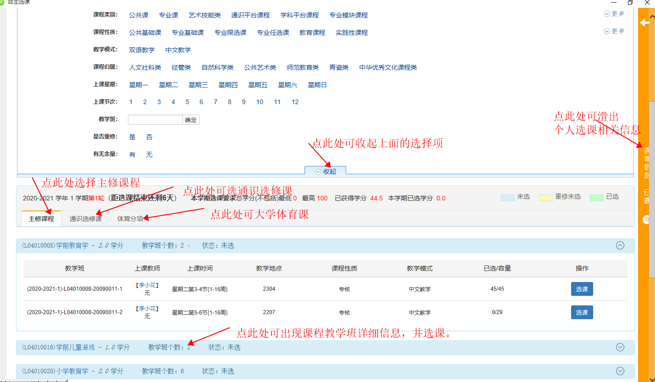Image resolution: width=655 pixels, height=382 pixels.
Task: Switch to the 通识选修课 tab
Action: tap(86, 219)
